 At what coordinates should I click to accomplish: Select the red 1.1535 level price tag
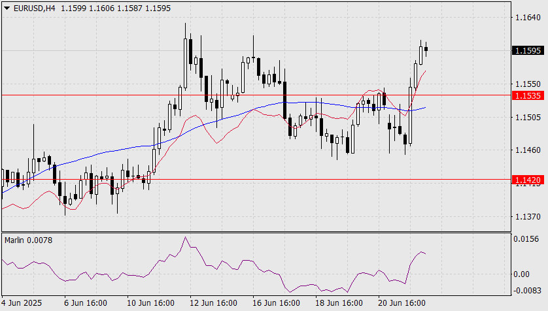click(x=528, y=95)
